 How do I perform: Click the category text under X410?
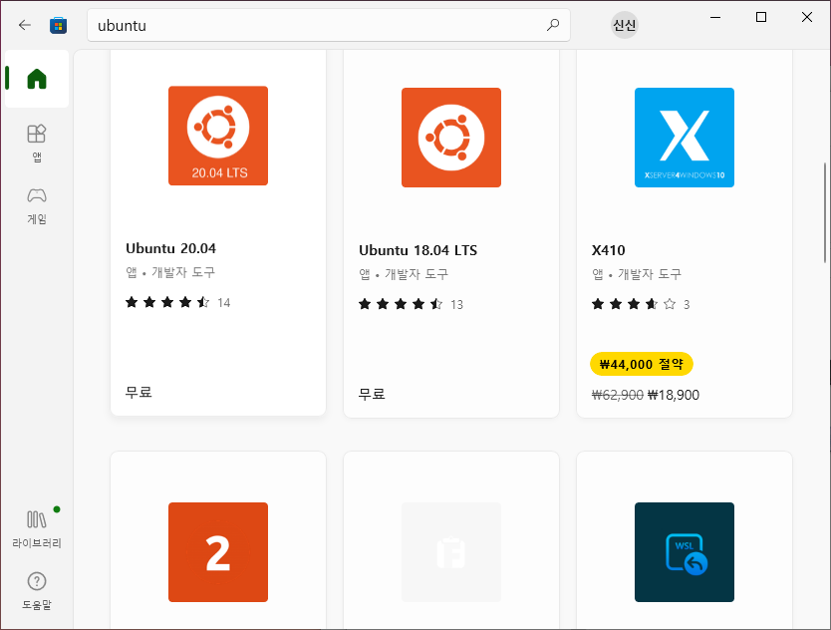pyautogui.click(x=637, y=274)
